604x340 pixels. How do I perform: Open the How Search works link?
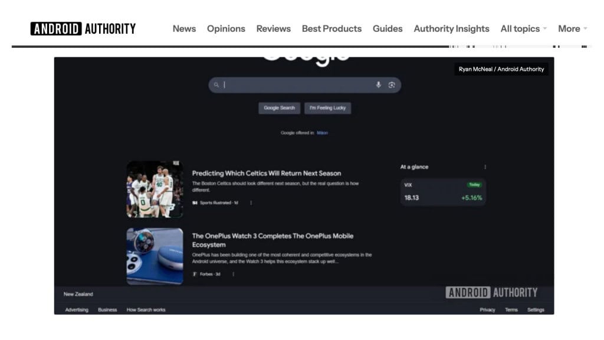tap(146, 310)
